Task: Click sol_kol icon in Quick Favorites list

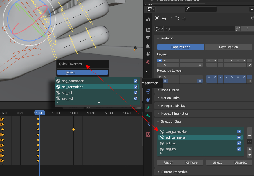Action: (x=58, y=93)
